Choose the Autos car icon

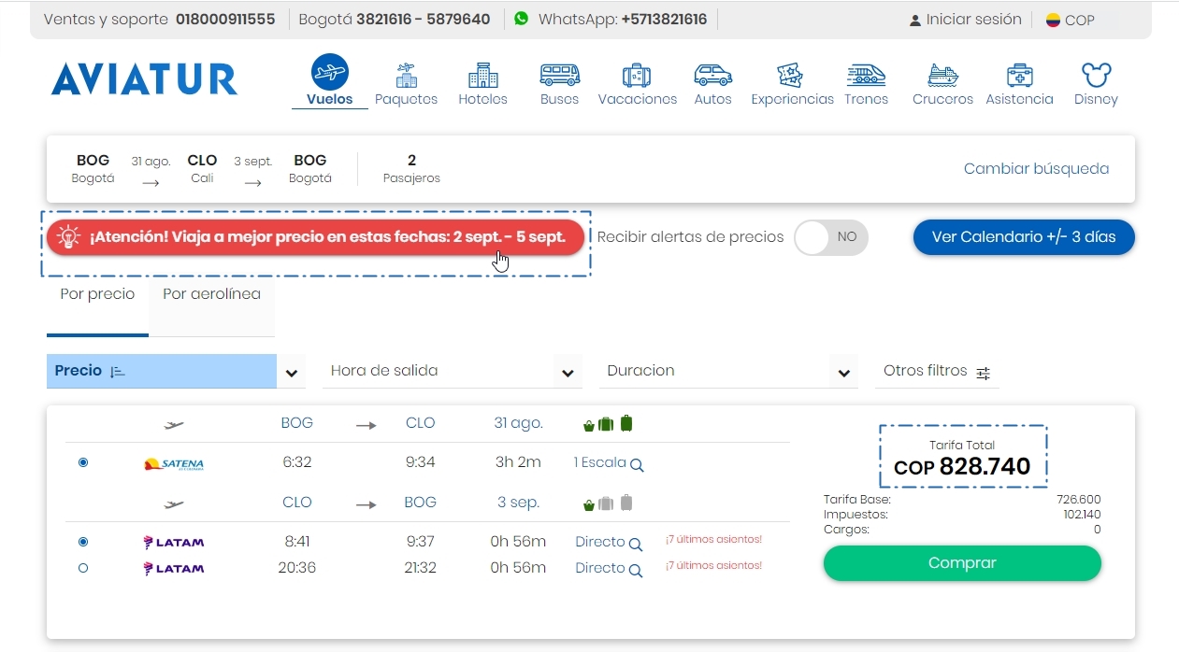[712, 75]
